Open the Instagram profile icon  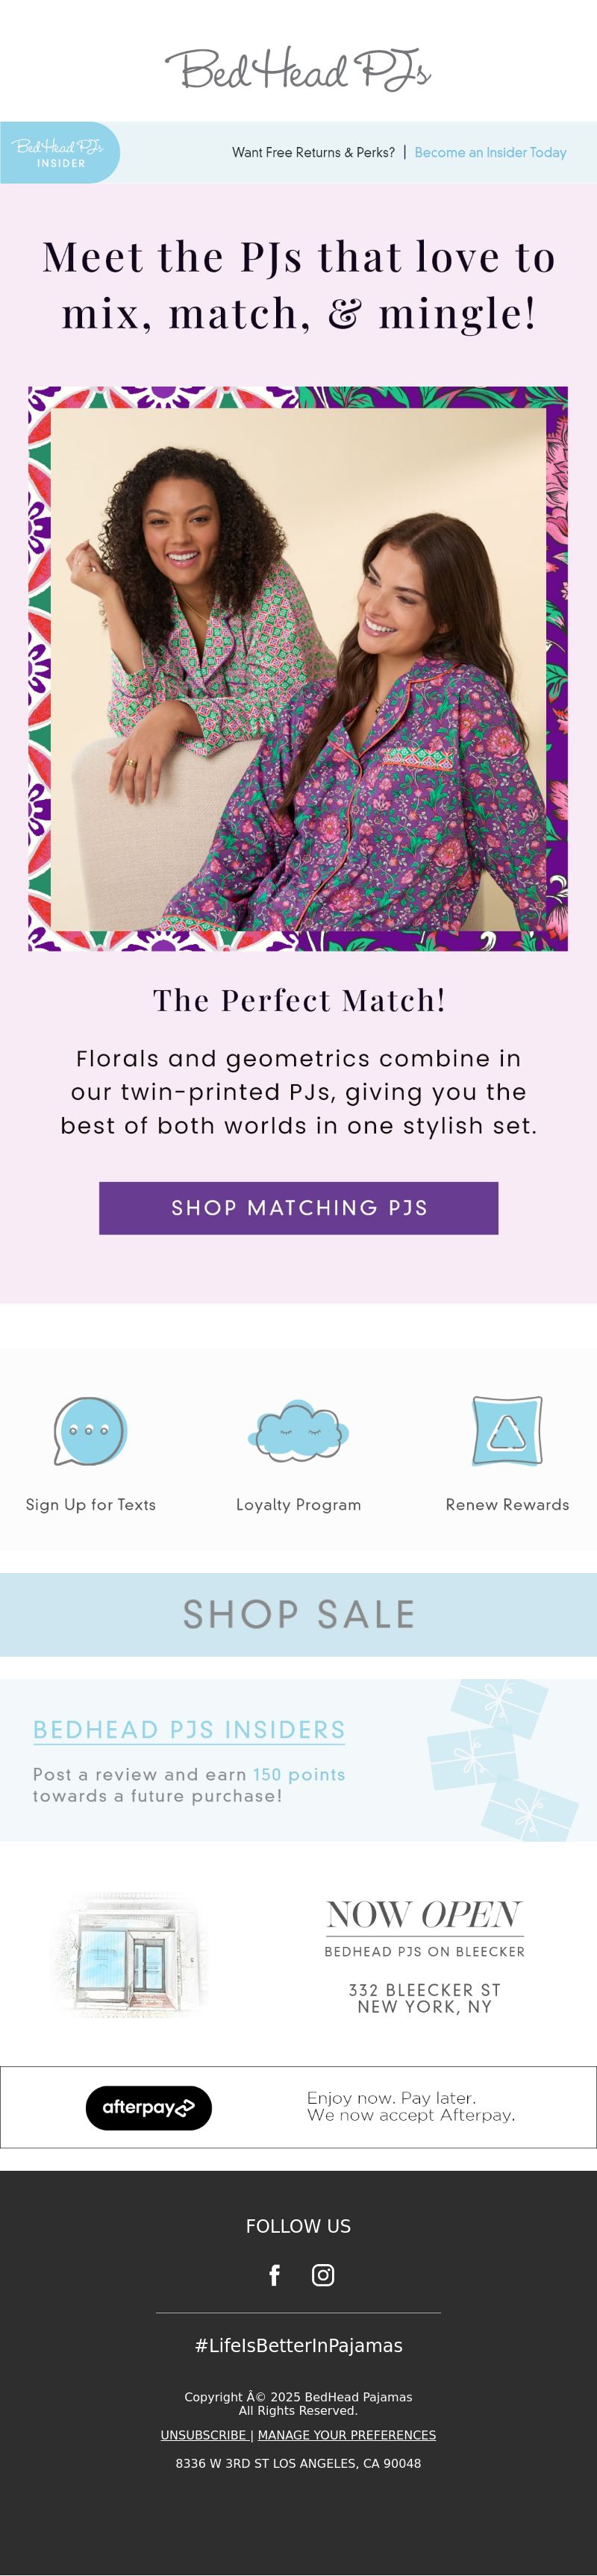(323, 2275)
